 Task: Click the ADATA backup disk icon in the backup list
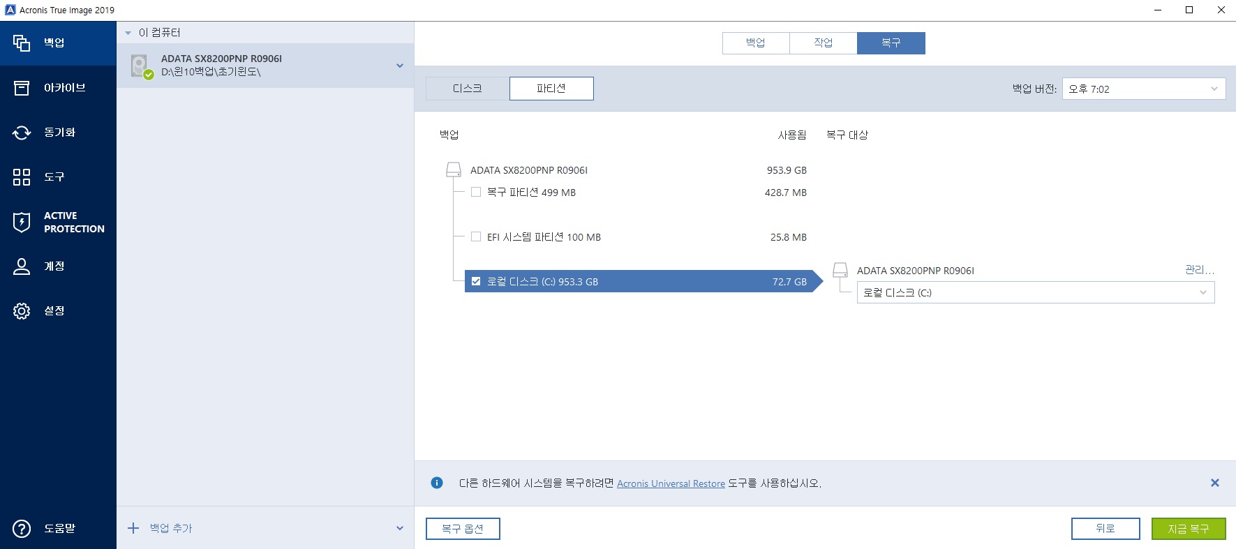tap(141, 67)
